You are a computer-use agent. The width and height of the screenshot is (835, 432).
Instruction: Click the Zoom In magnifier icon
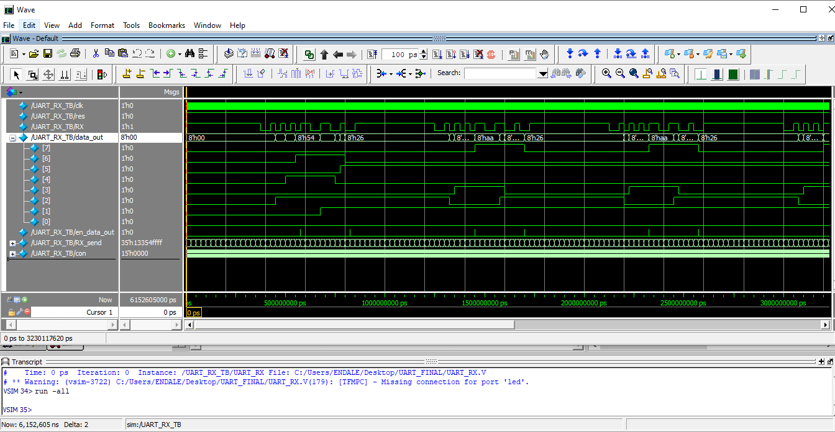[607, 74]
